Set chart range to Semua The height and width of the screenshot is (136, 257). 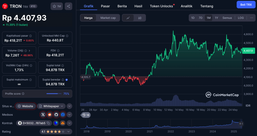click(x=227, y=18)
